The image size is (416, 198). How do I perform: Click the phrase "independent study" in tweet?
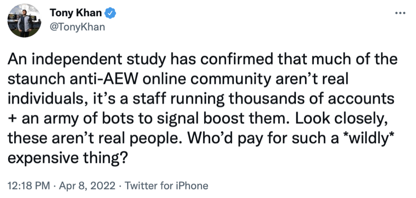(88, 61)
